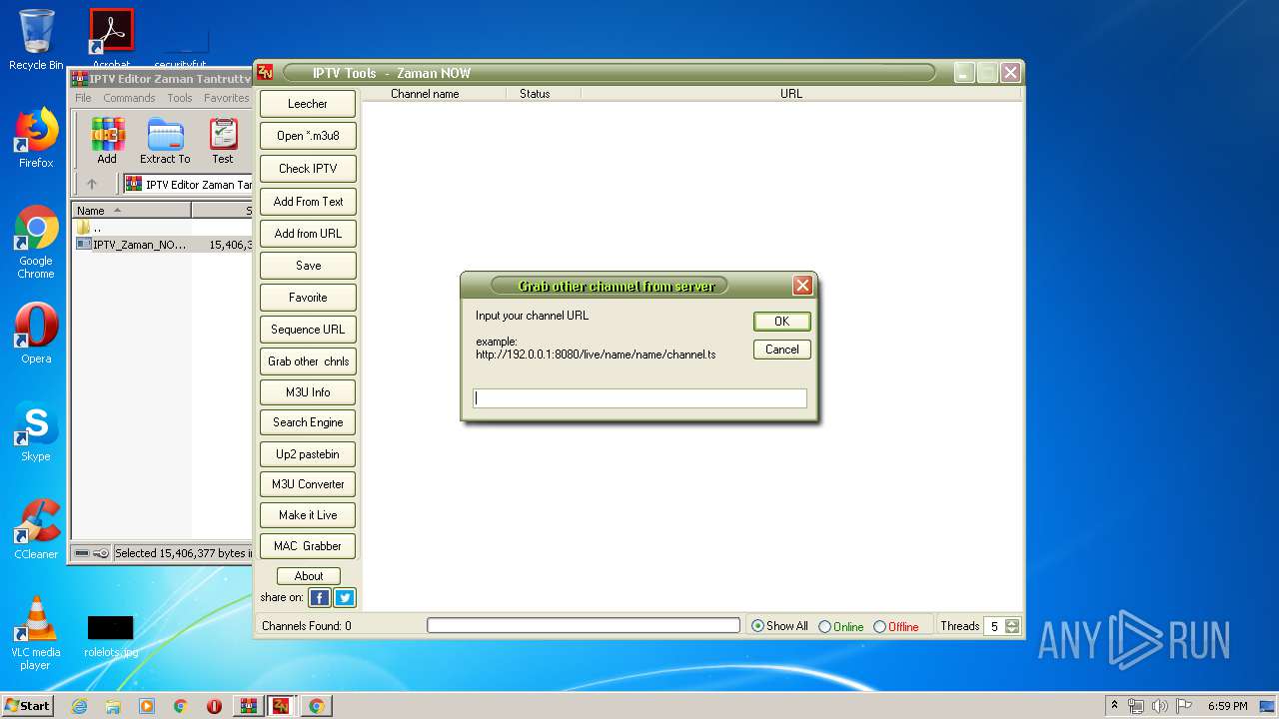Click Open *.m3u8 button
Image resolution: width=1279 pixels, height=719 pixels.
click(x=308, y=136)
